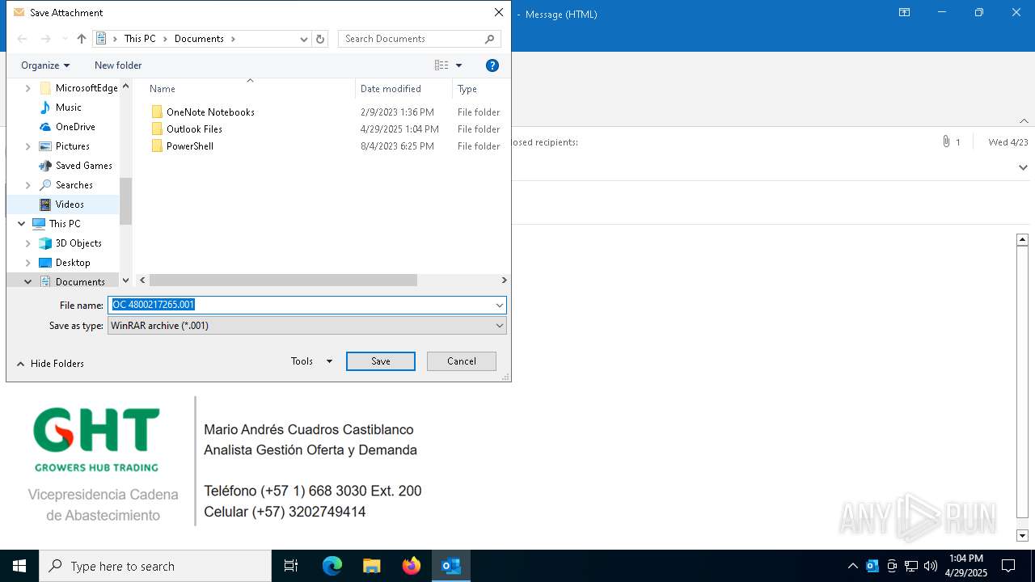This screenshot has width=1035, height=582.
Task: Click This PC in the address bar
Action: (x=140, y=39)
